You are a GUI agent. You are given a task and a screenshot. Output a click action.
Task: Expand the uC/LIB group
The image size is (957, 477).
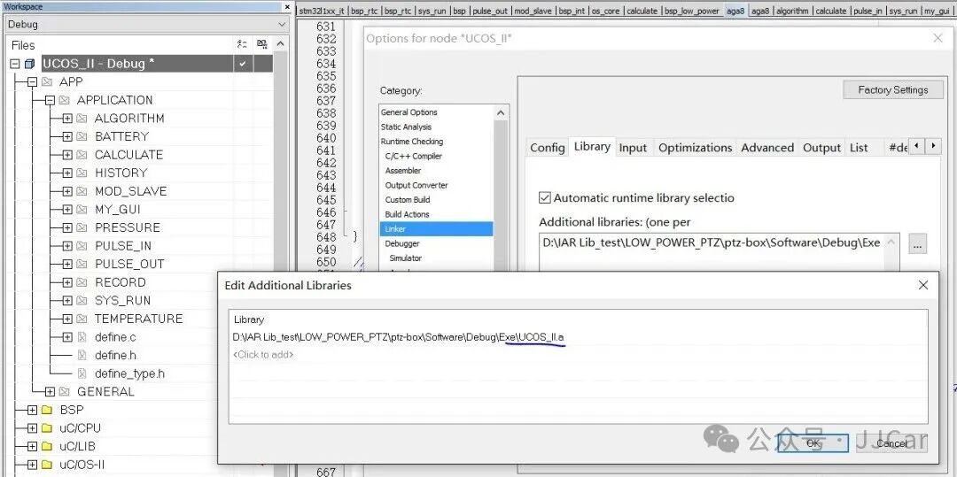[33, 447]
